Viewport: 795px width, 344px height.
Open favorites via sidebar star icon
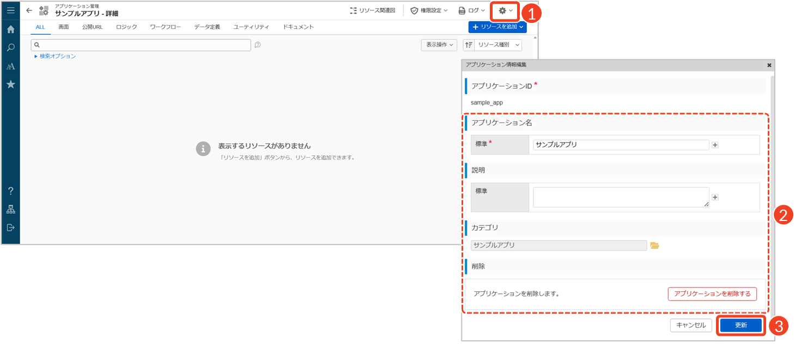click(x=10, y=84)
